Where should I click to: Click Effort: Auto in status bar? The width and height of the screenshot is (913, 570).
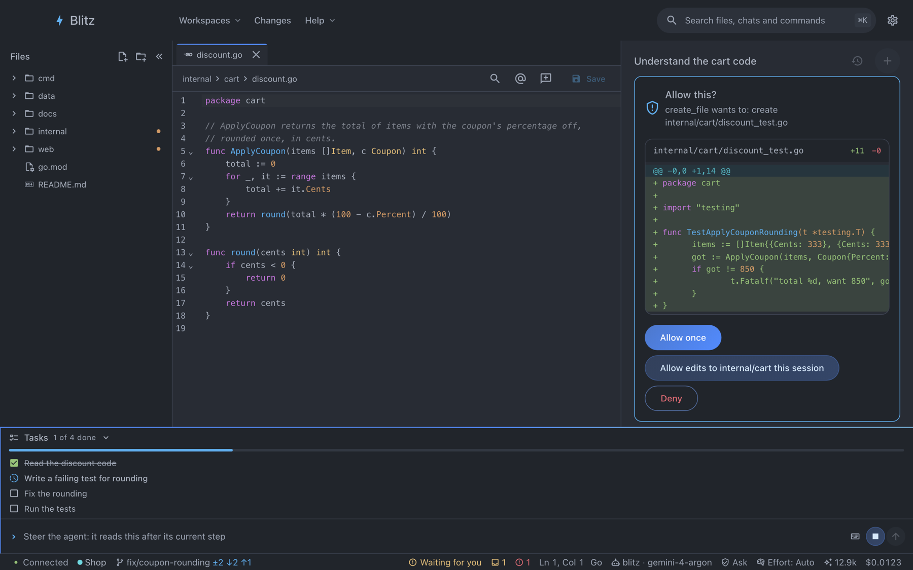tap(785, 562)
